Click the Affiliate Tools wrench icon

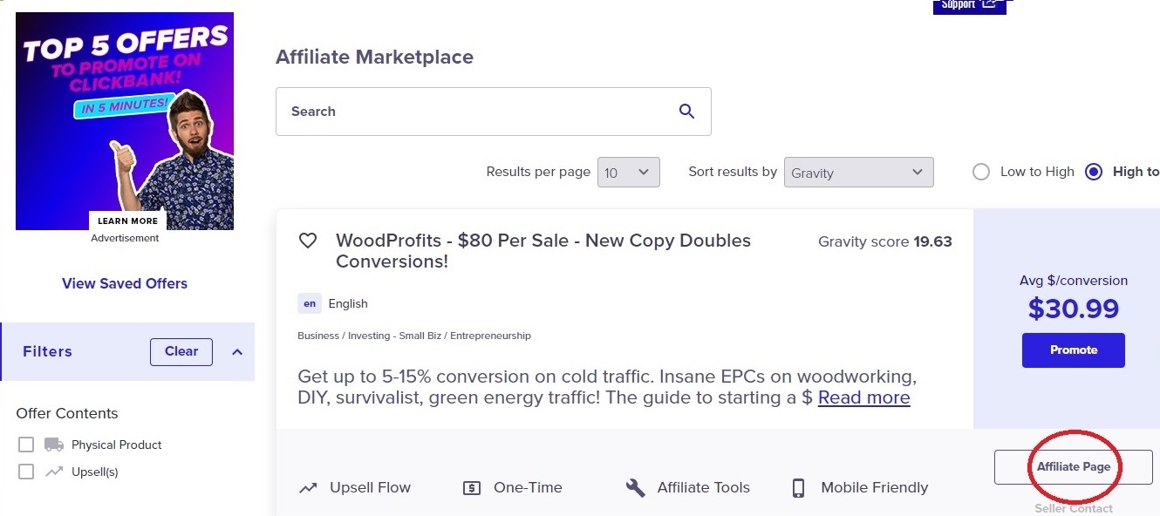pos(636,487)
